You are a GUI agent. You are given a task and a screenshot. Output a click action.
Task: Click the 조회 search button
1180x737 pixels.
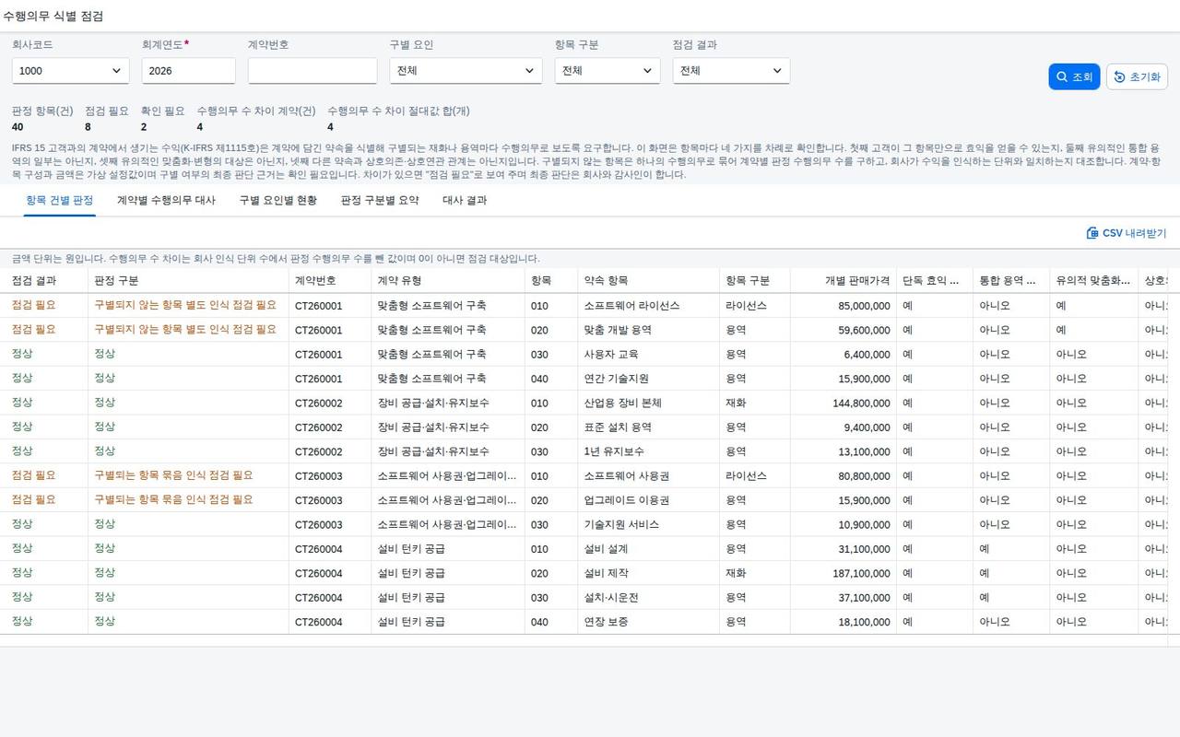(x=1074, y=77)
